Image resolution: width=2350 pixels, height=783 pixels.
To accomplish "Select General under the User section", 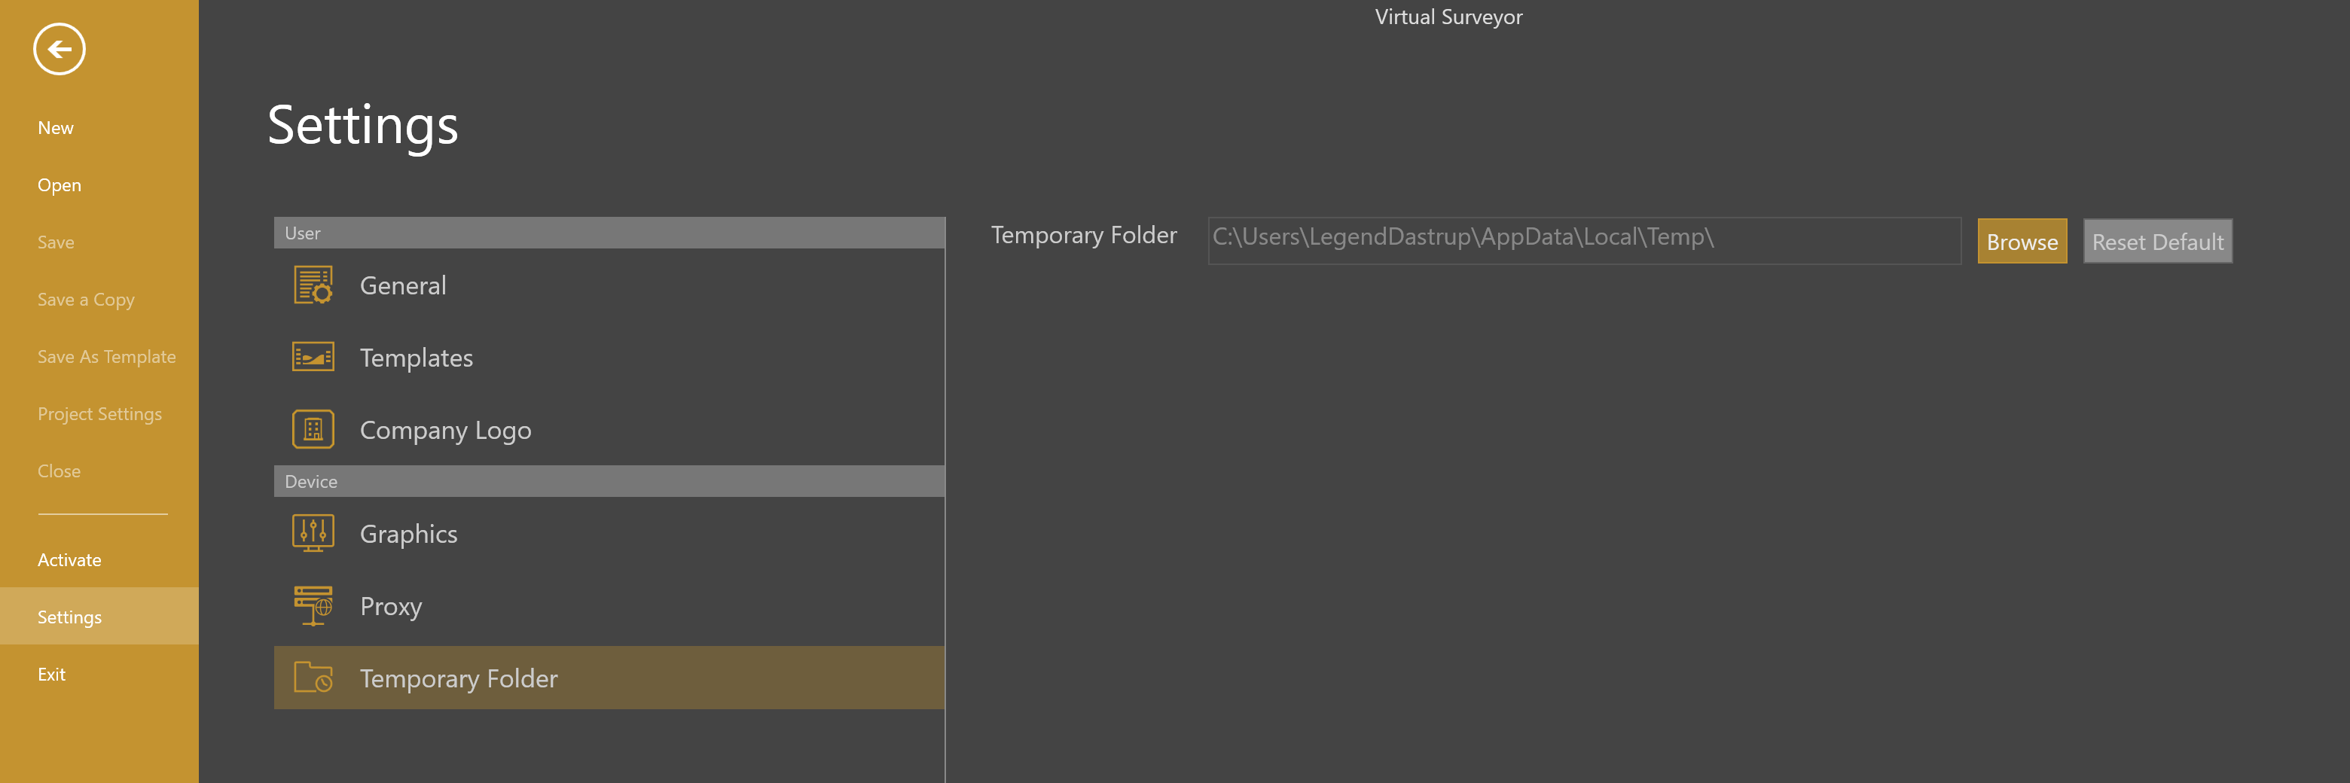I will tap(403, 285).
